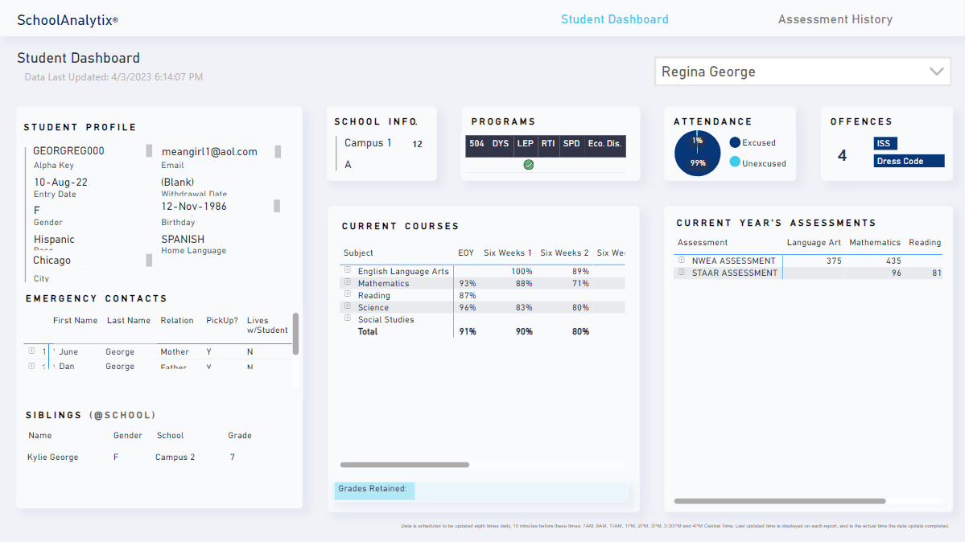Switch to Assessment History tab
Screen dimensions: 965x542
click(x=835, y=19)
